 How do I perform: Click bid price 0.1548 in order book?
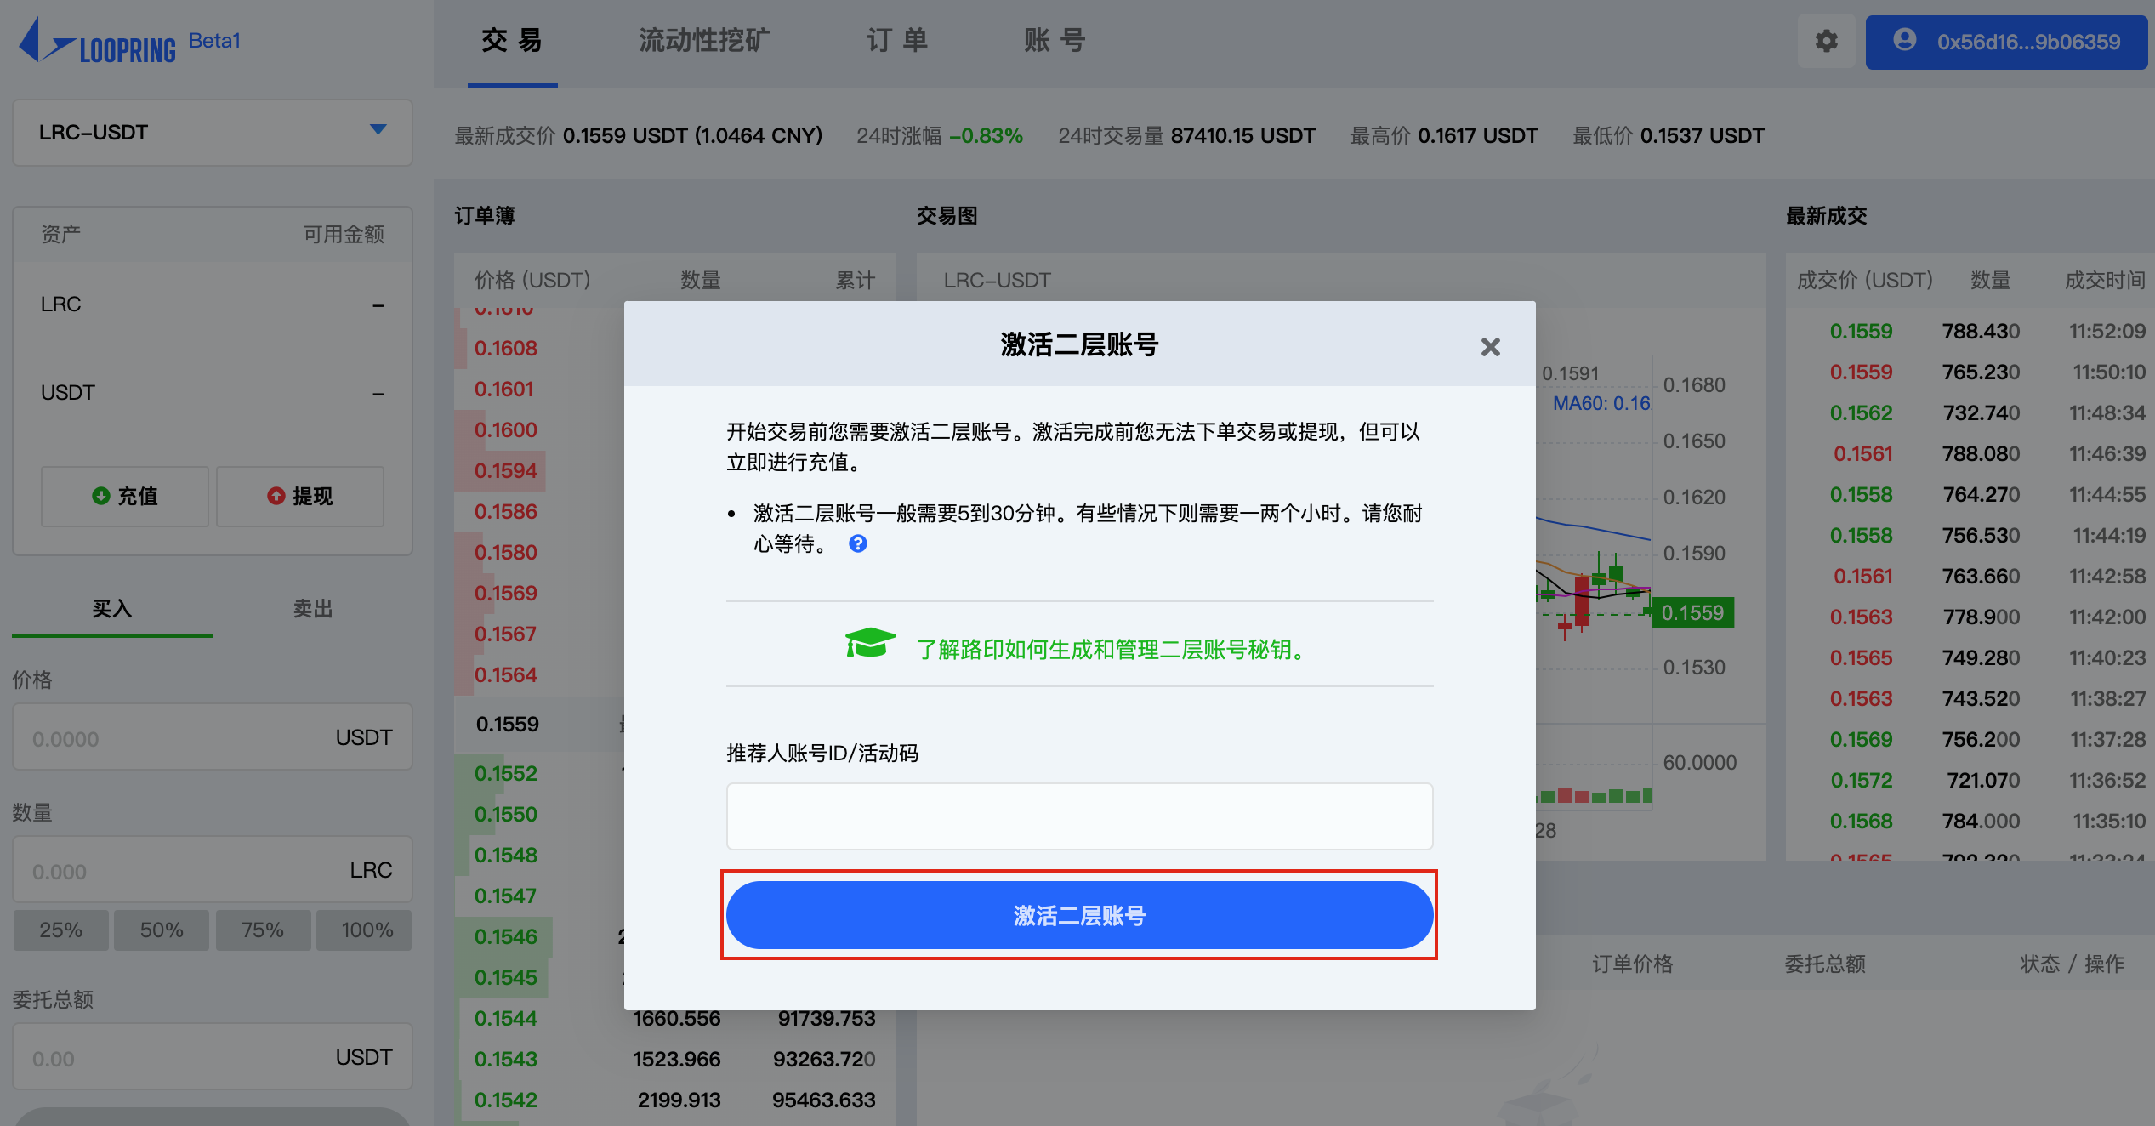click(x=506, y=855)
